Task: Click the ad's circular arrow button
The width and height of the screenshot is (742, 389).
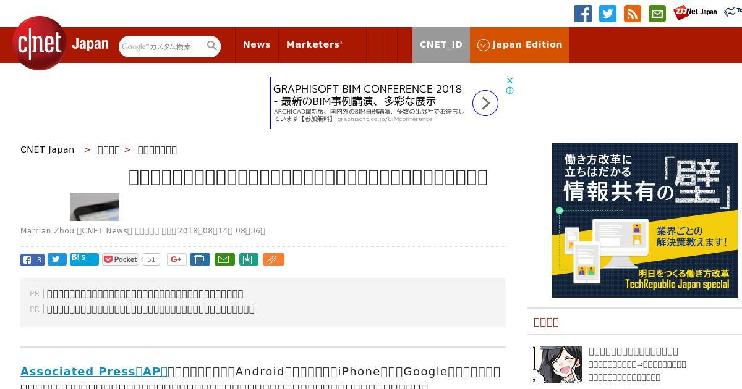Action: (x=485, y=103)
